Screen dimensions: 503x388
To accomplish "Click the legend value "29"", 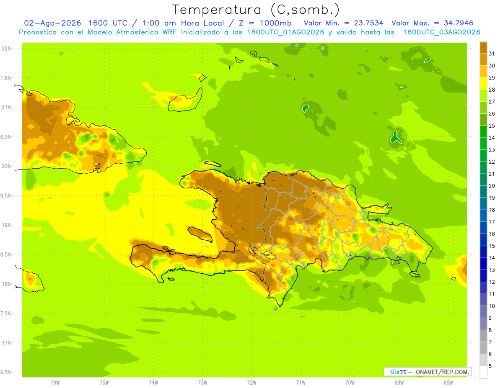I will 492,78.
